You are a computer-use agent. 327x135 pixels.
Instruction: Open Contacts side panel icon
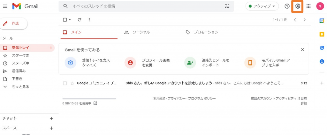(322, 62)
